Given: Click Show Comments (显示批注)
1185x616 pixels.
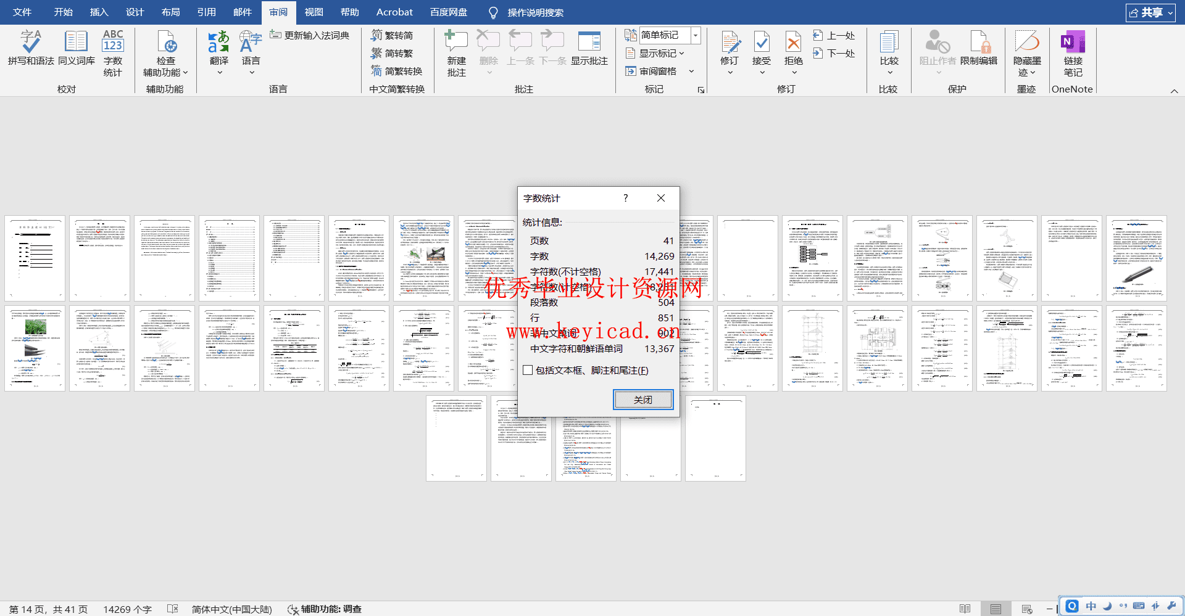Looking at the screenshot, I should pos(589,47).
